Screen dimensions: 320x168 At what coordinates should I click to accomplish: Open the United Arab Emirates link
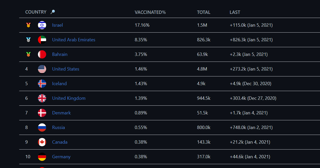(x=74, y=40)
